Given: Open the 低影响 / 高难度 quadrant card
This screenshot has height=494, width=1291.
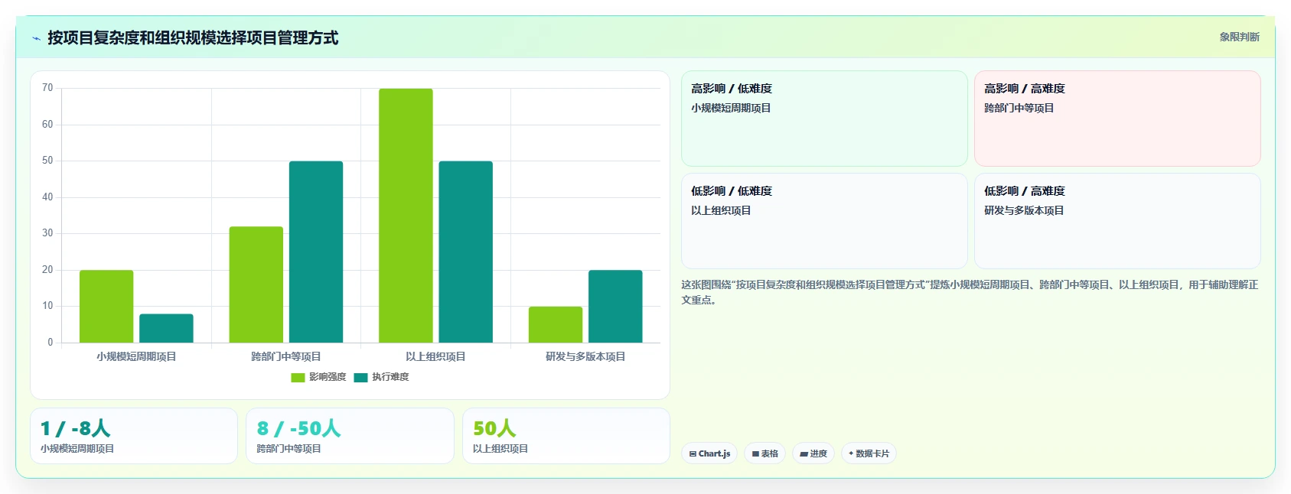Looking at the screenshot, I should [x=1117, y=221].
